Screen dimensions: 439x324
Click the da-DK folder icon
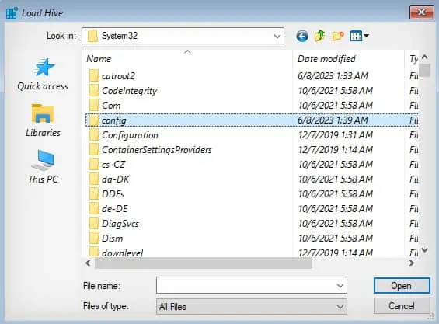(94, 179)
